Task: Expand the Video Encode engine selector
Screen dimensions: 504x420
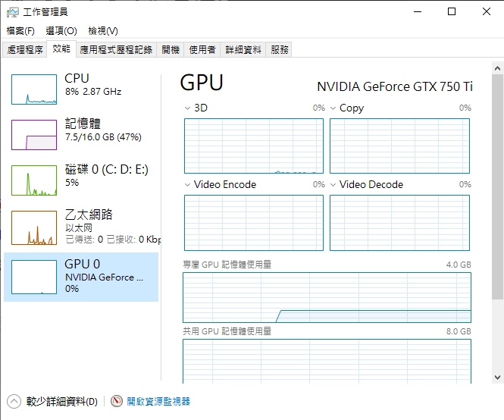Action: (188, 185)
